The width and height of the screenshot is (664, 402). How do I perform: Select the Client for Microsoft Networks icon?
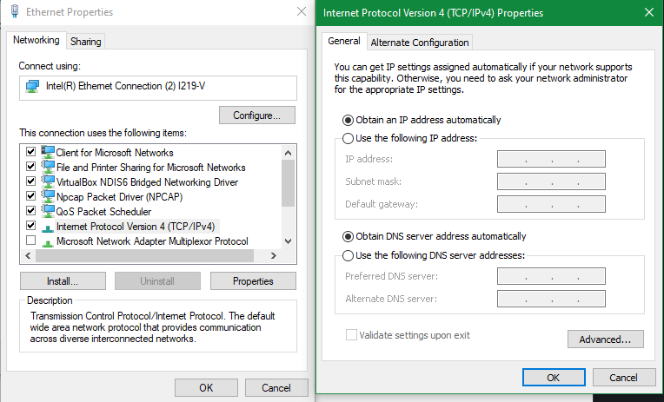pyautogui.click(x=48, y=152)
